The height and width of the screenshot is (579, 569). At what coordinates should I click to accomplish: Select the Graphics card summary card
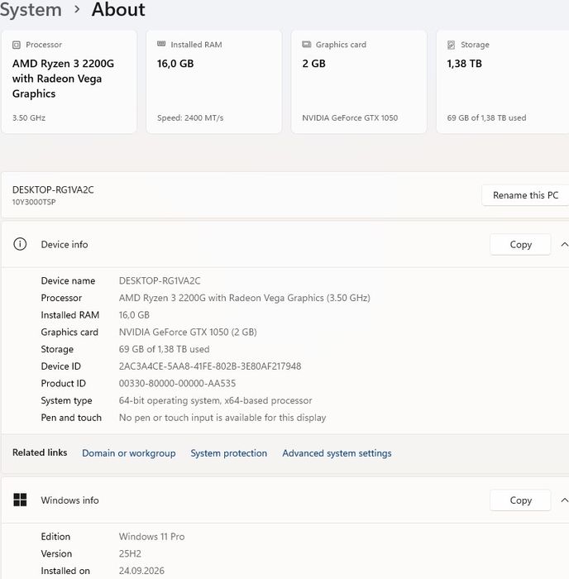pyautogui.click(x=359, y=82)
